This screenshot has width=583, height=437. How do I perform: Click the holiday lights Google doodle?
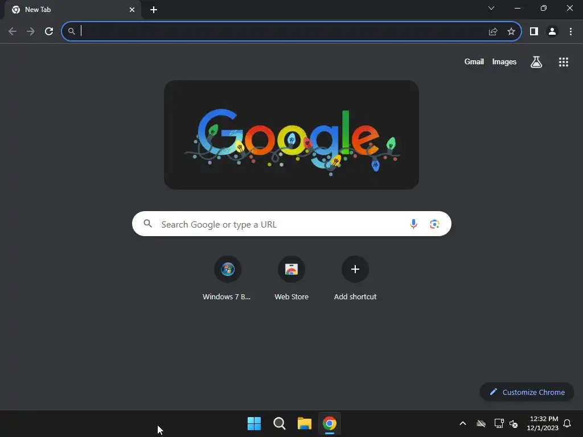(291, 135)
